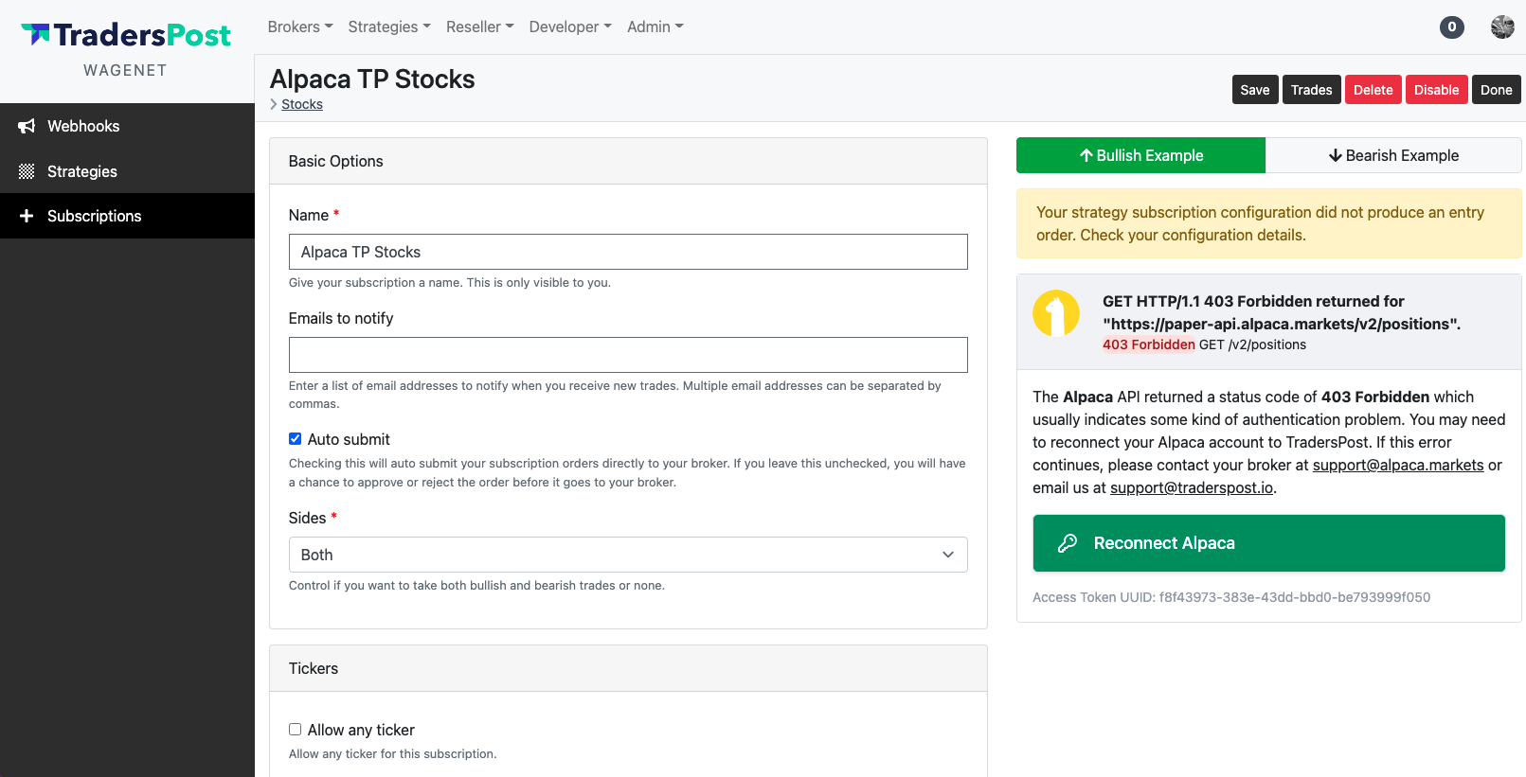
Task: Focus the Name input field
Action: coord(628,252)
